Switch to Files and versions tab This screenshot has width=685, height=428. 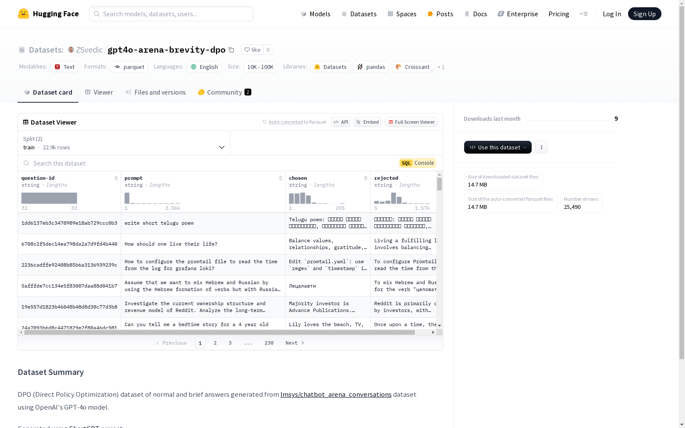(x=155, y=92)
